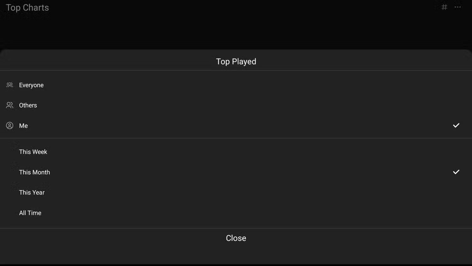472x266 pixels.
Task: Set time range to This Year
Action: click(32, 193)
